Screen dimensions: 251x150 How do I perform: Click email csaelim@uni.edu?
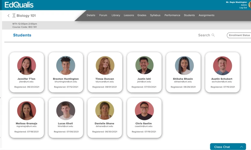144,126
